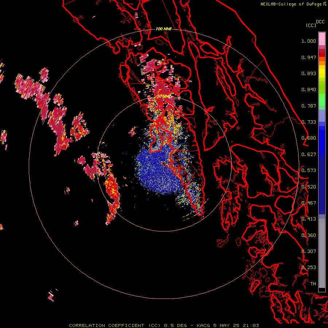This screenshot has height=328, width=328.
Task: Select the 0.947 color scale value
Action: [309, 57]
